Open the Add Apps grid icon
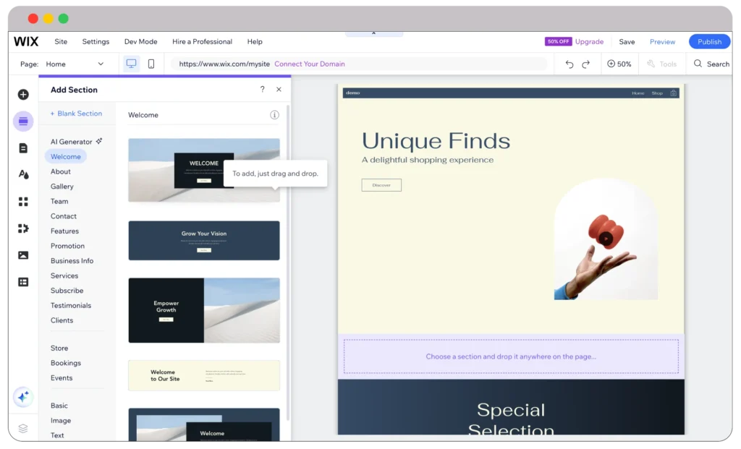The width and height of the screenshot is (741, 449). point(23,202)
